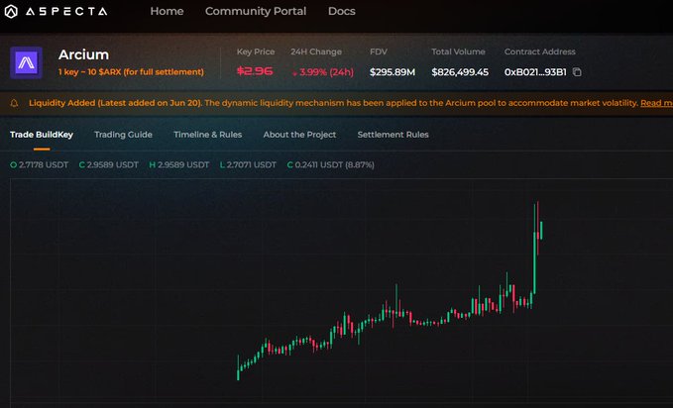
Task: Copy the contract address
Action: 577,72
